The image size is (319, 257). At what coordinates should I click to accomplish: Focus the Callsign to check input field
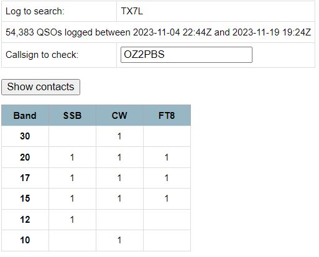pos(187,55)
